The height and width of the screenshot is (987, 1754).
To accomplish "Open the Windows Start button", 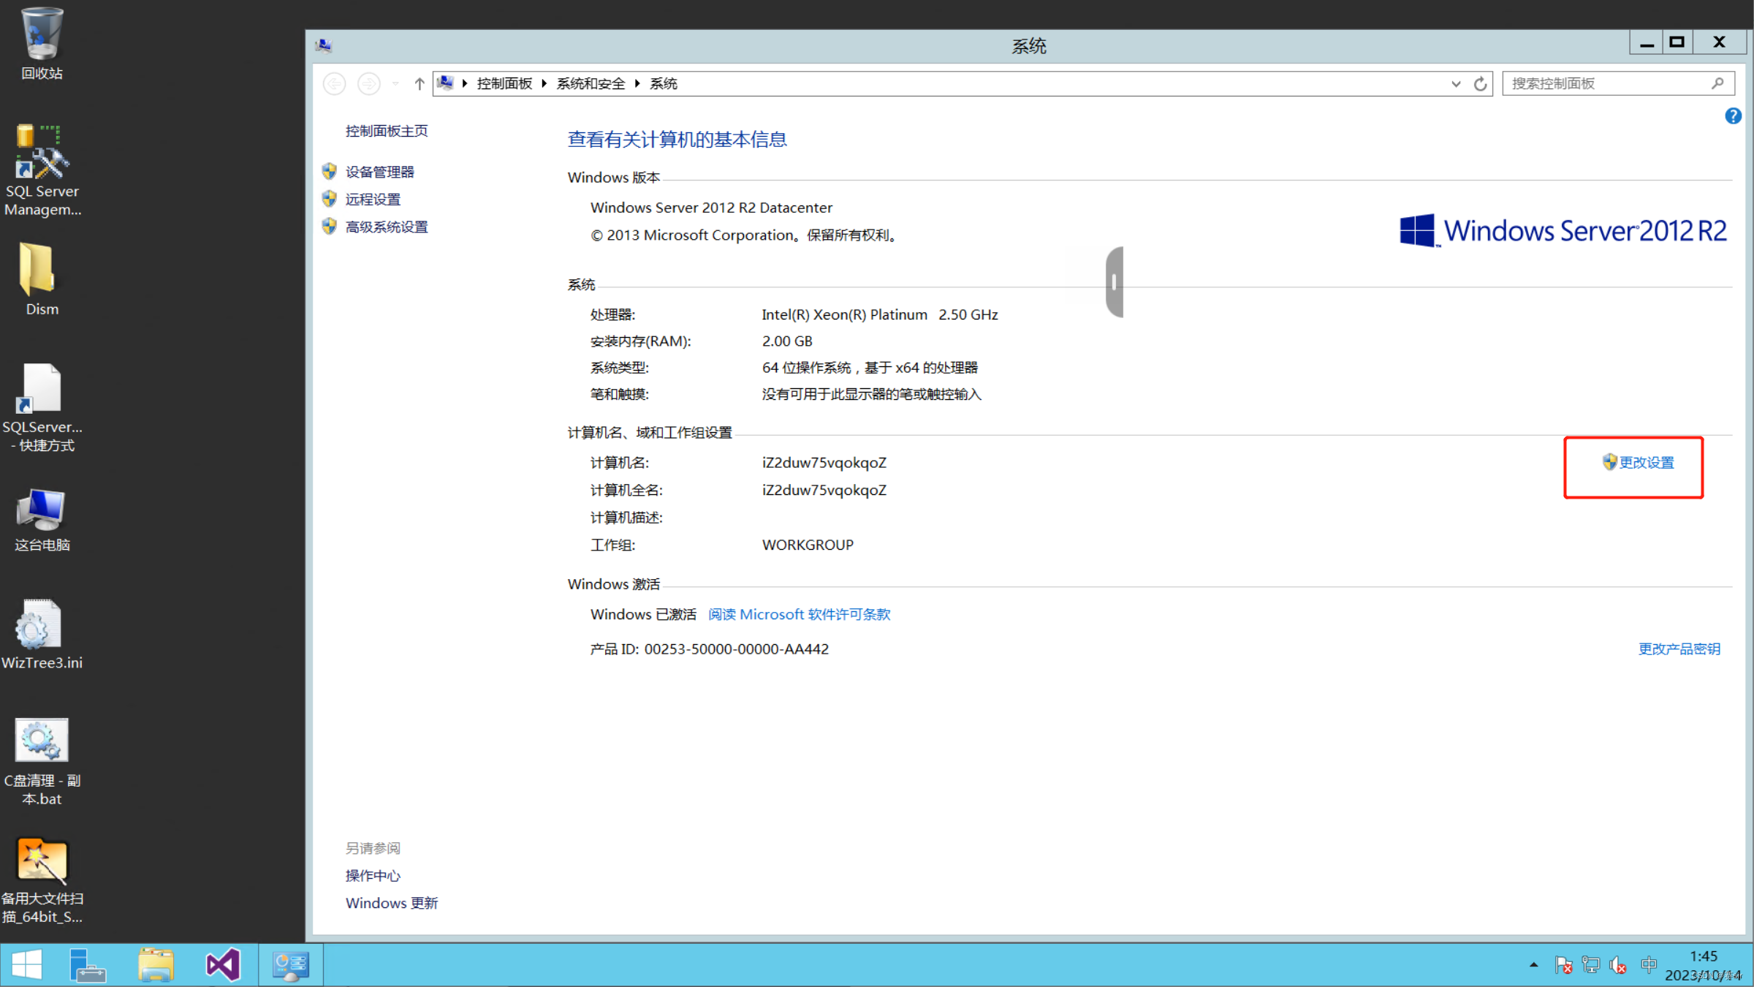I will 27,964.
